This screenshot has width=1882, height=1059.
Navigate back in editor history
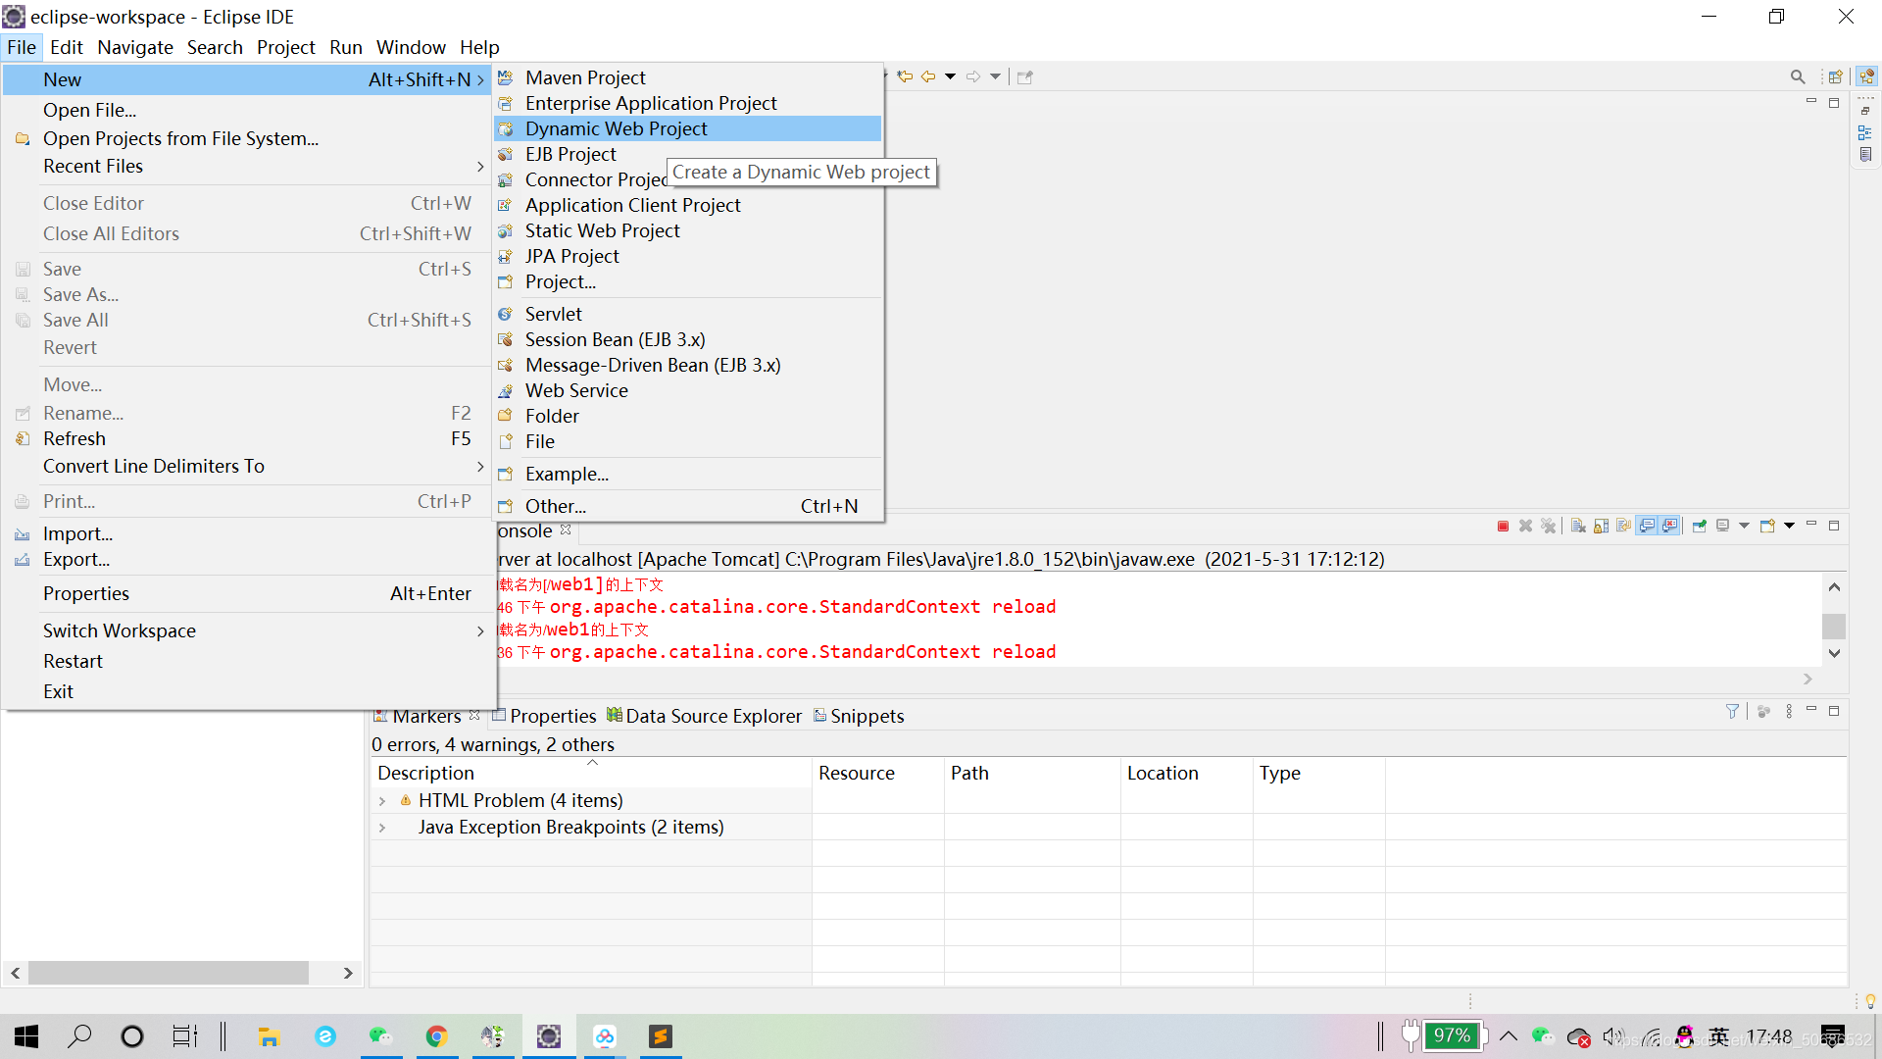927,76
